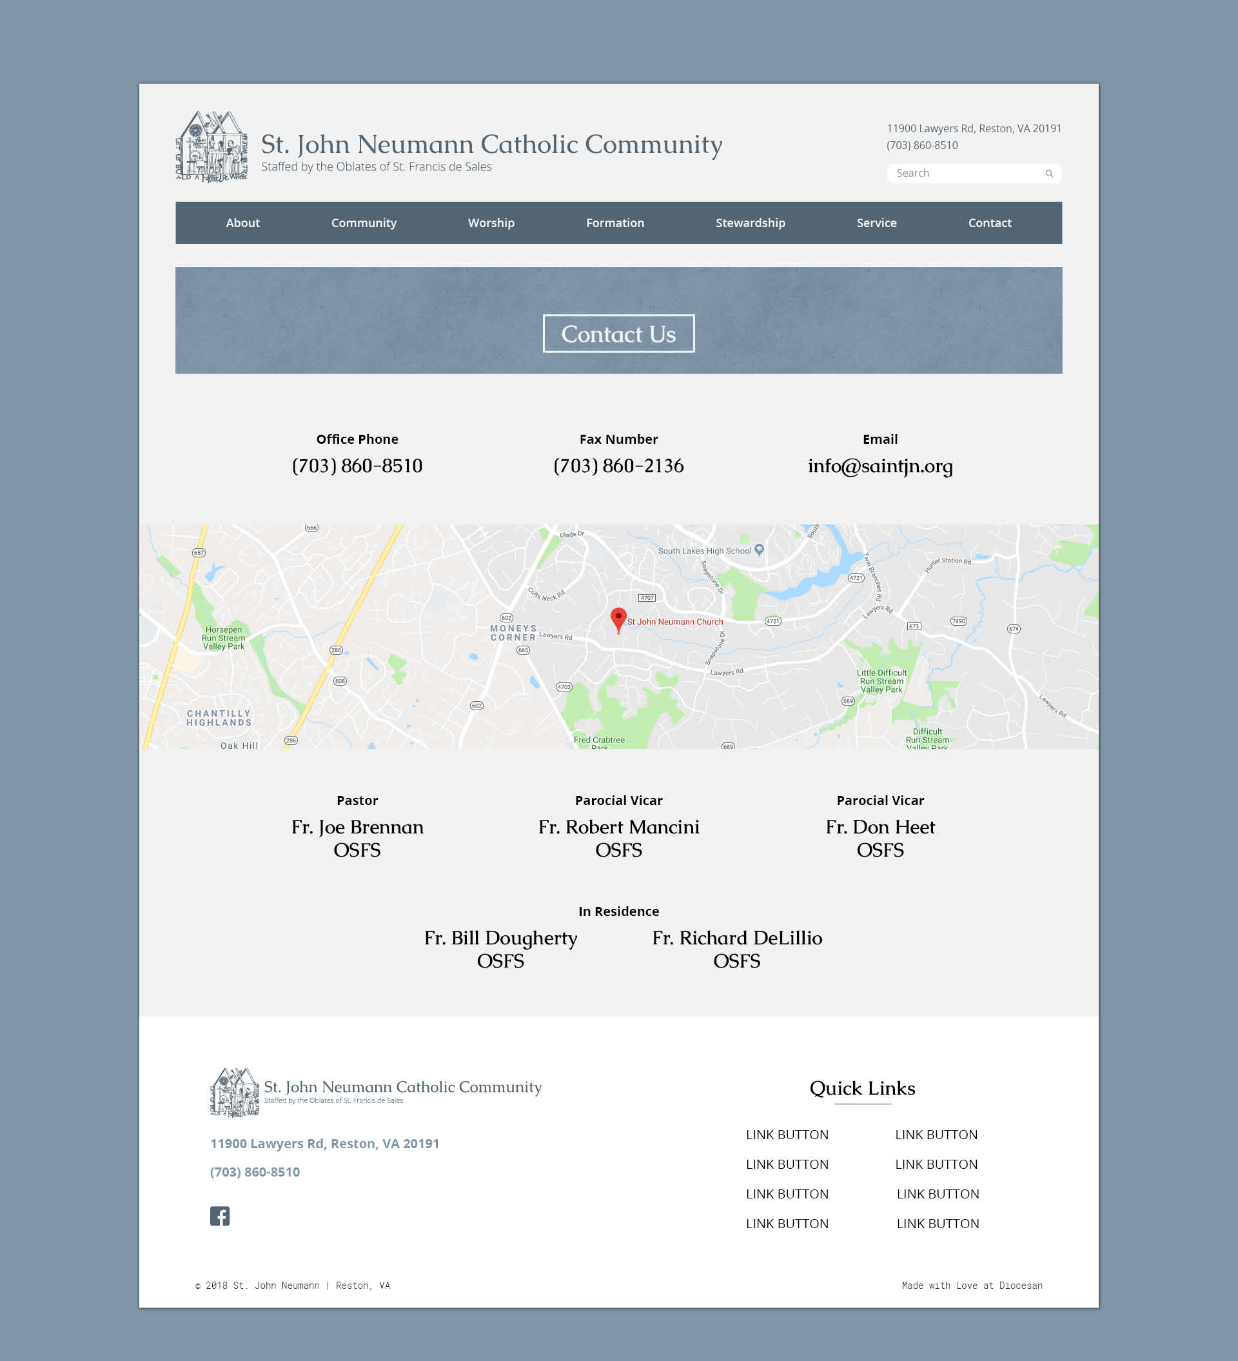
Task: Click the Made with Love at Diocesan link
Action: (971, 1286)
